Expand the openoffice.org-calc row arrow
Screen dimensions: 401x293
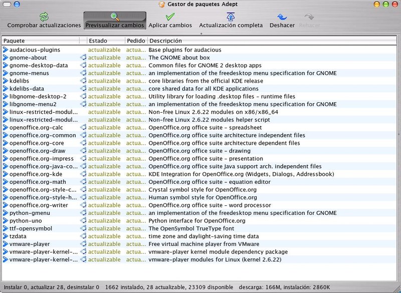[6, 128]
